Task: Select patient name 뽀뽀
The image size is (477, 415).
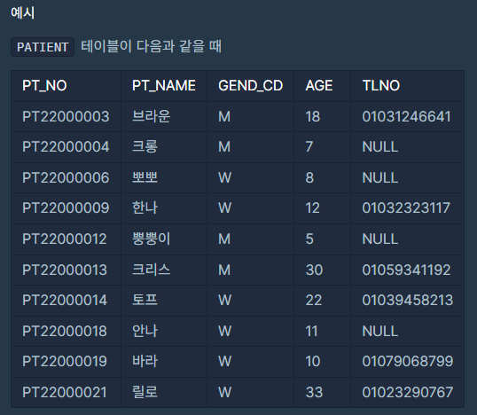Action: tap(145, 177)
